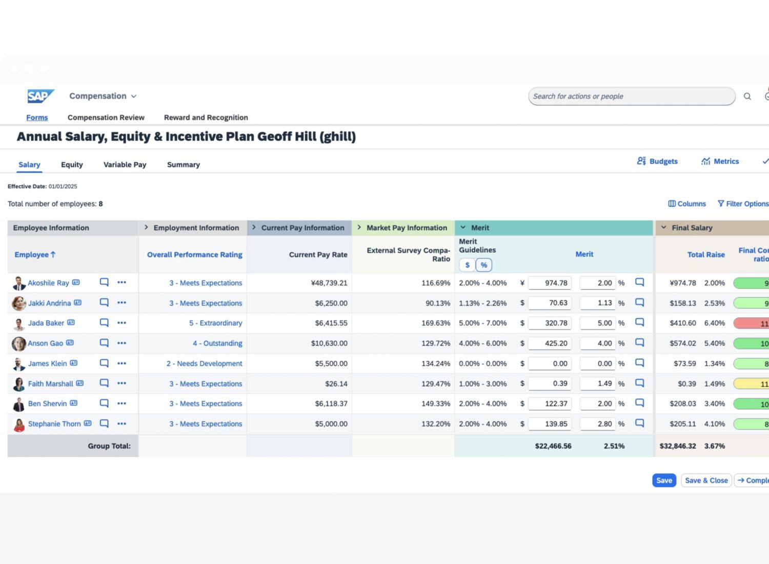Viewport: 769px width, 564px height.
Task: Open more actions menu for Jada Baker
Action: pos(122,323)
